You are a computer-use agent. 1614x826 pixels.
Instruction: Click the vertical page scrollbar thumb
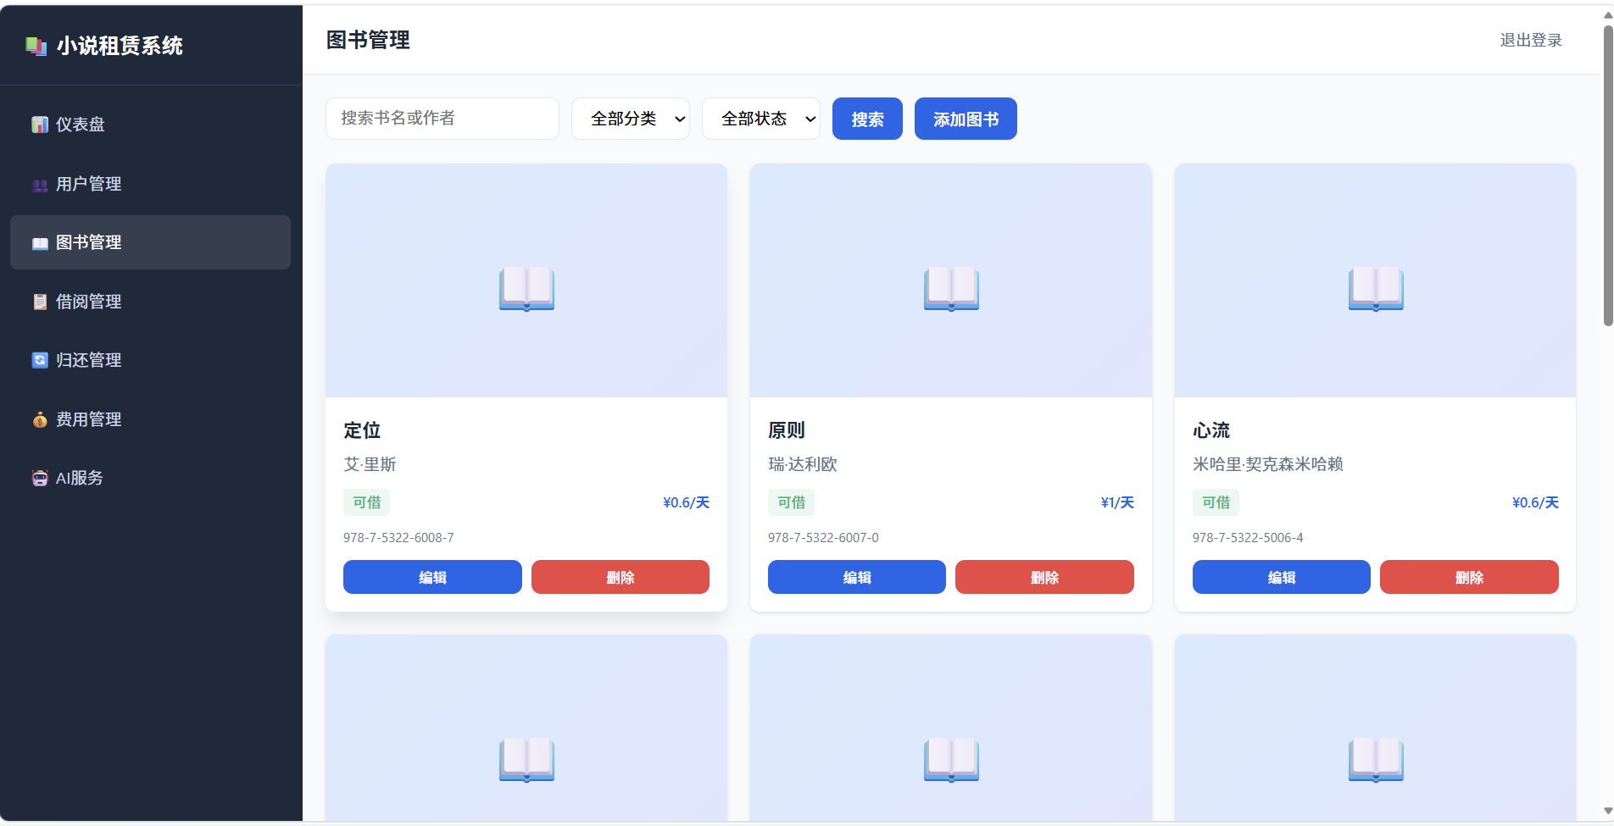pyautogui.click(x=1608, y=175)
